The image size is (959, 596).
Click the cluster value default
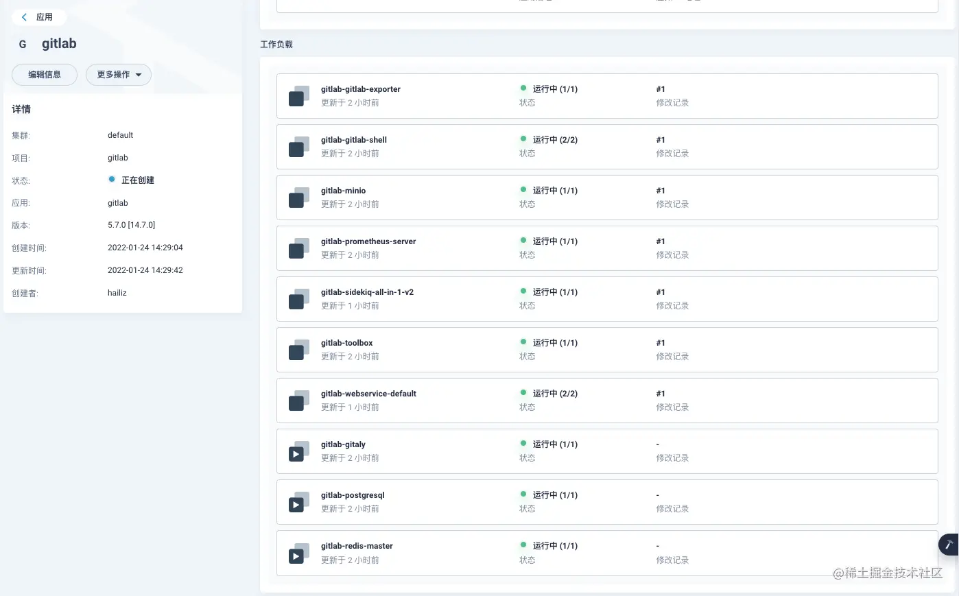(120, 135)
